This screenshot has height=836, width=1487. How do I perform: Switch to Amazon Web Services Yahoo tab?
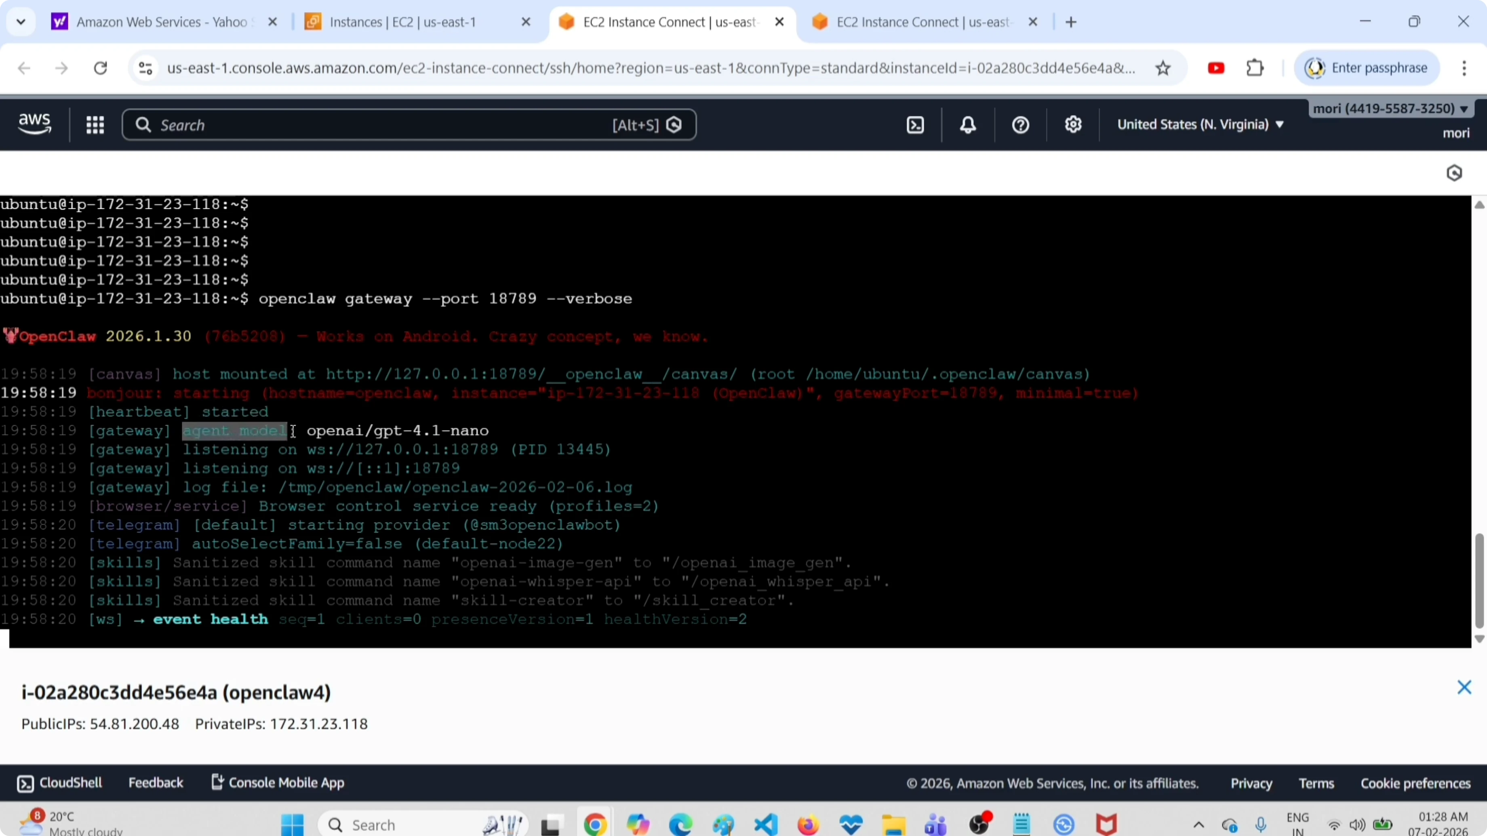click(162, 22)
